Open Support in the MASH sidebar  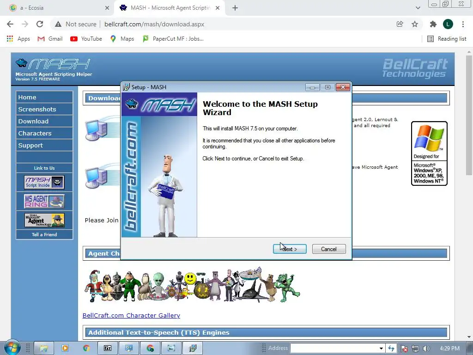(44, 146)
